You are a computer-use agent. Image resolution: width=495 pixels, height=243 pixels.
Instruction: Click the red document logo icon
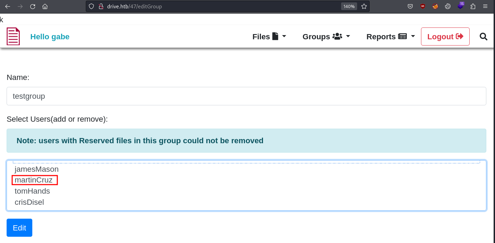(x=13, y=37)
